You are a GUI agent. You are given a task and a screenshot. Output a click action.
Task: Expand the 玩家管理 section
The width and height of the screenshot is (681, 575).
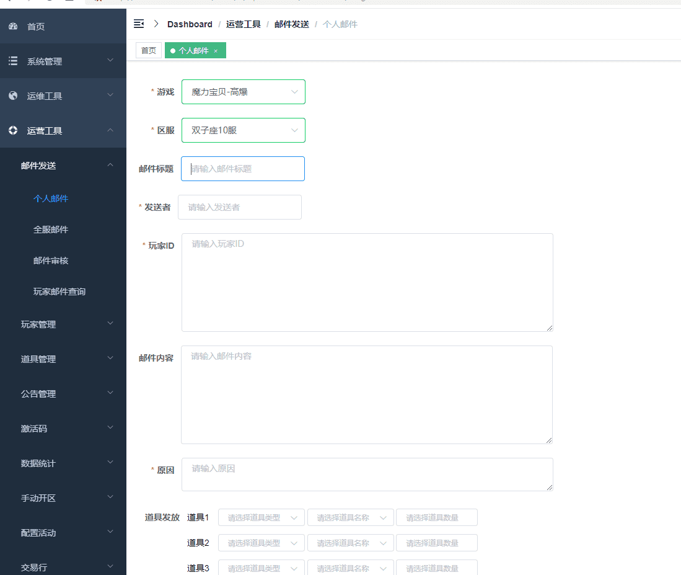(x=62, y=324)
